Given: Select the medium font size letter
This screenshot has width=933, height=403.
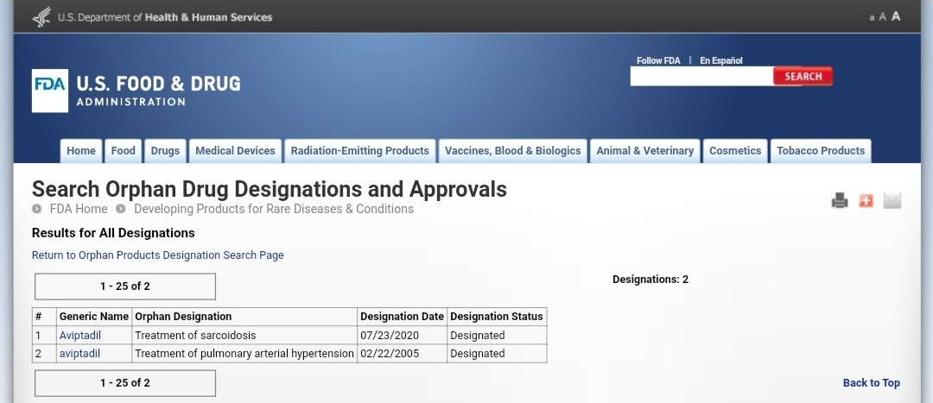Looking at the screenshot, I should click(x=882, y=17).
